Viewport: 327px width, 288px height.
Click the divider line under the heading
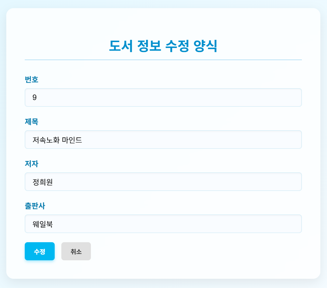click(x=163, y=60)
